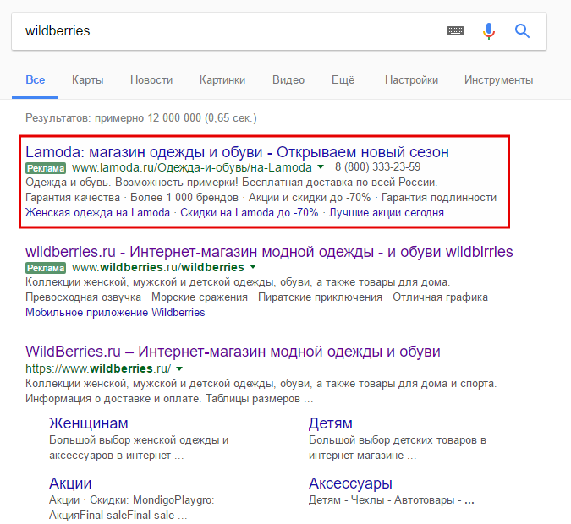The width and height of the screenshot is (571, 524).
Task: Open the Женщинам sitelink
Action: 89,423
